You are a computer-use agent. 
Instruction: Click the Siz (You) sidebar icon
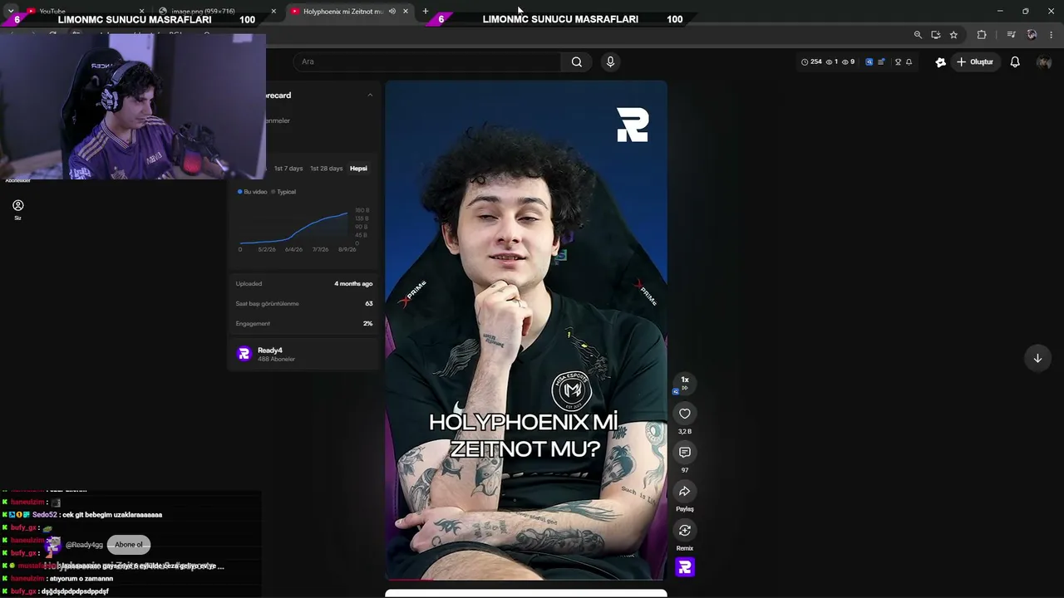coord(17,209)
